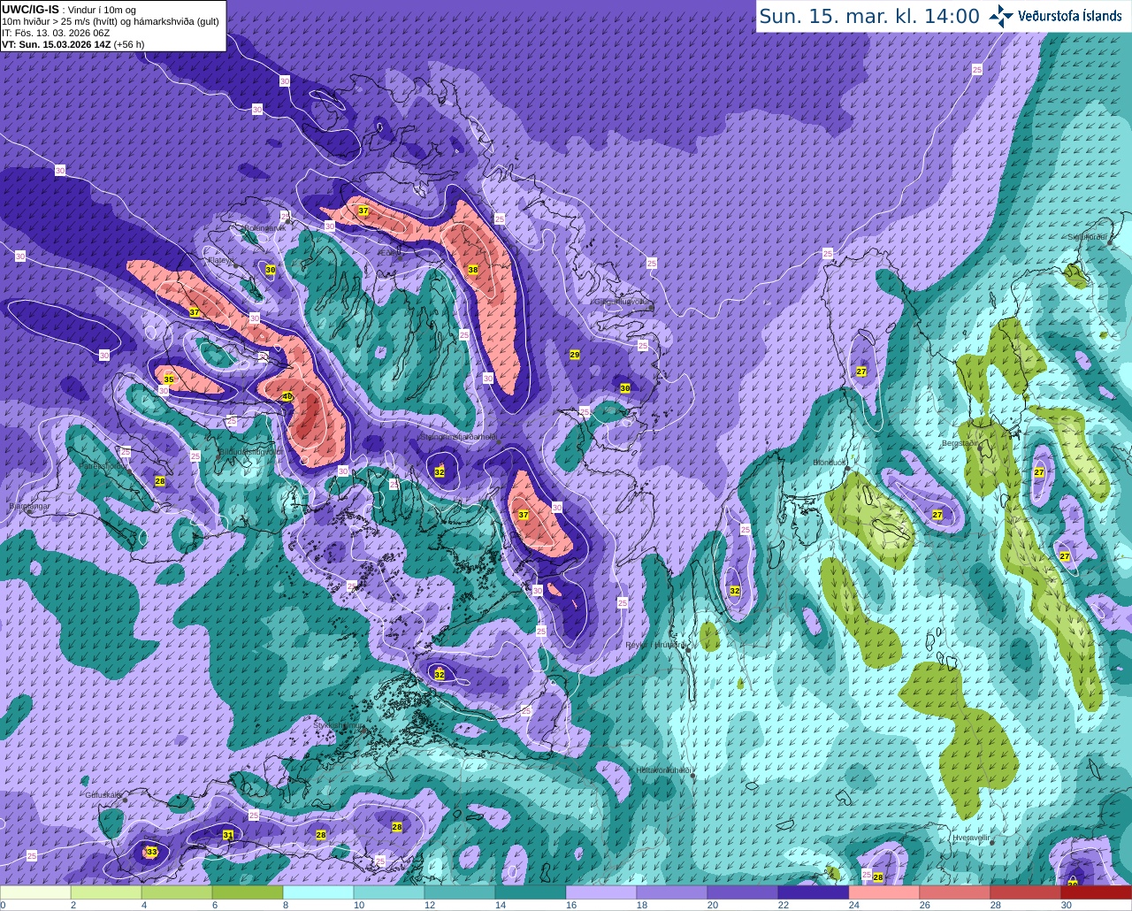Click the UWC/IG-IS model info box
This screenshot has height=911, width=1132.
(113, 26)
